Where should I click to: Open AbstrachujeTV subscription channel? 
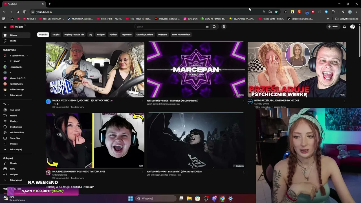(16, 84)
